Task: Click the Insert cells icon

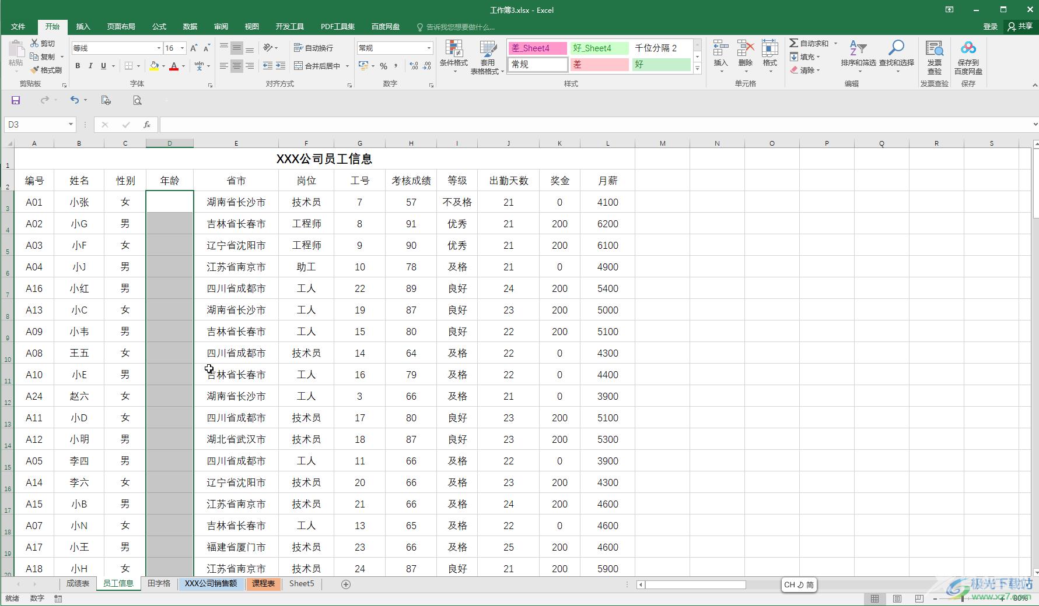Action: [721, 49]
